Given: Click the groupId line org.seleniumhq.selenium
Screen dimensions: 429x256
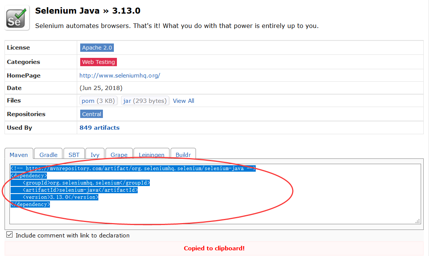Looking at the screenshot, I should pos(86,183).
